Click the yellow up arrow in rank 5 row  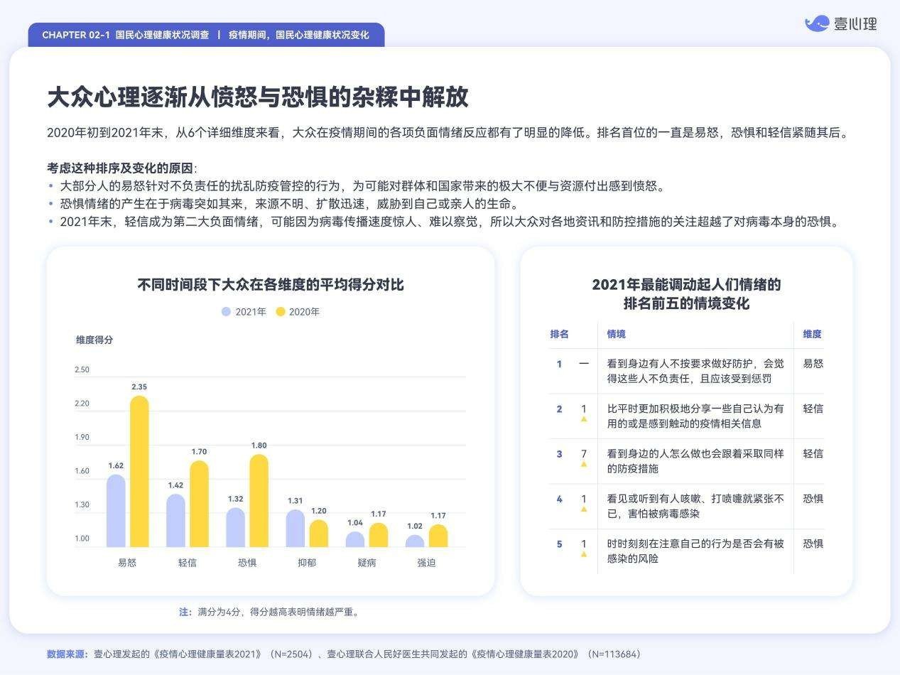[584, 554]
